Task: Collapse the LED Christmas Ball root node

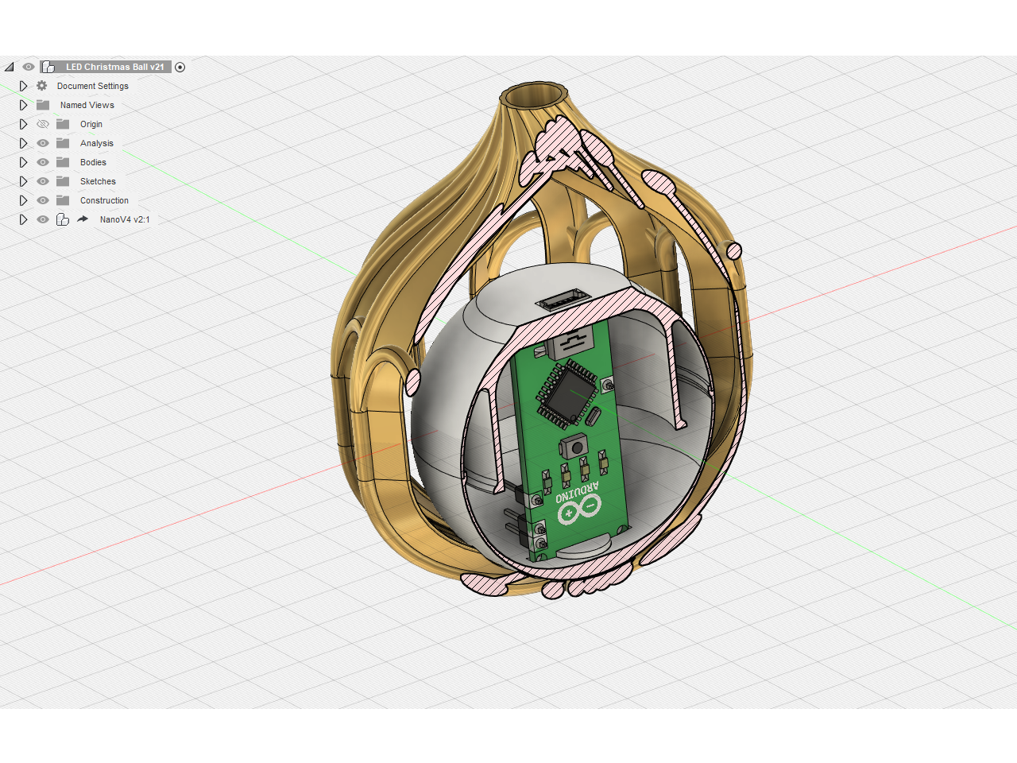Action: point(10,67)
